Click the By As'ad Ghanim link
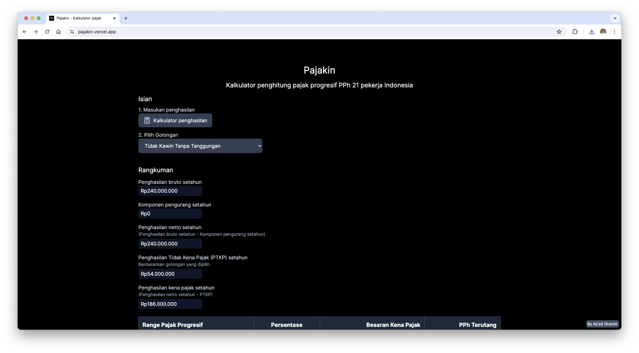639x353 pixels. click(602, 324)
